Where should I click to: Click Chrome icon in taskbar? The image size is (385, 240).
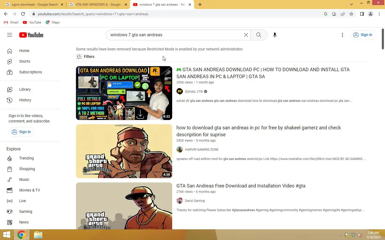(21, 235)
